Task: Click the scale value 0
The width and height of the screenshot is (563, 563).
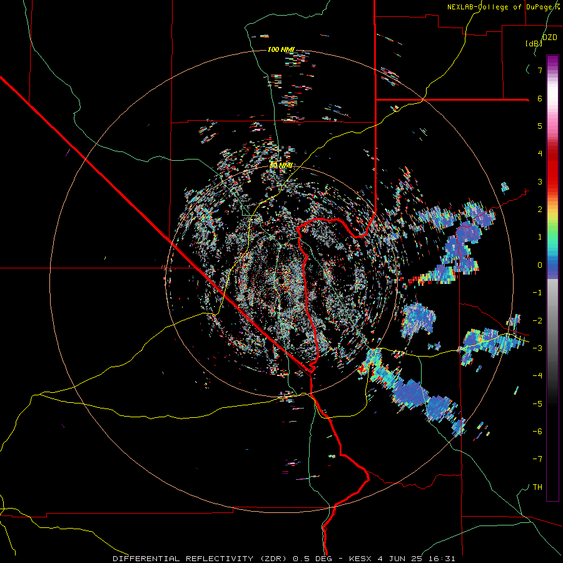Action: [x=540, y=265]
